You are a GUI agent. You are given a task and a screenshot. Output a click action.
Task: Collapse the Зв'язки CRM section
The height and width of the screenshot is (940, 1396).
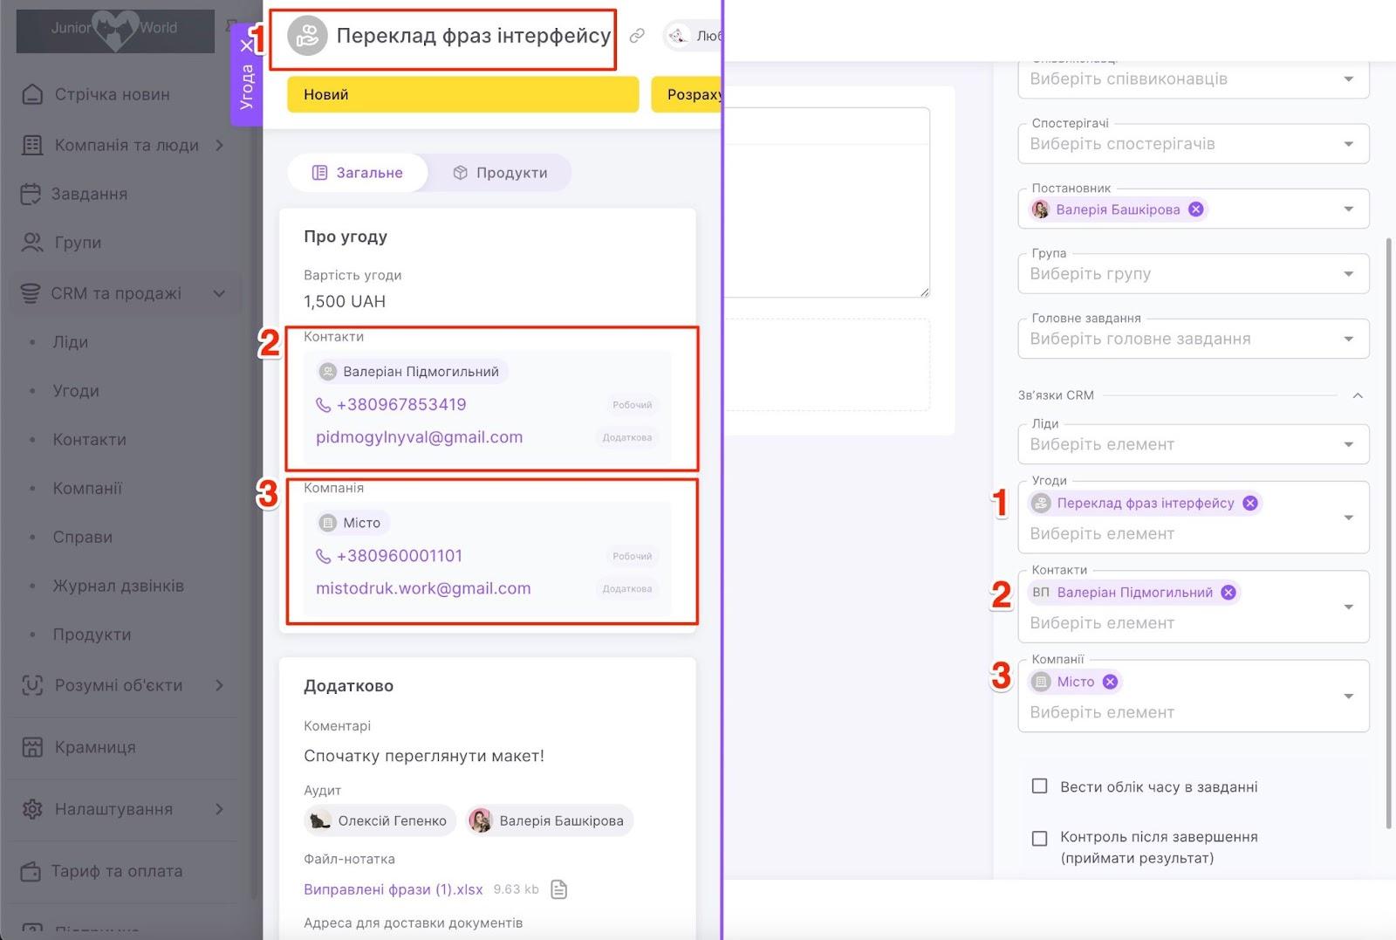pyautogui.click(x=1358, y=395)
